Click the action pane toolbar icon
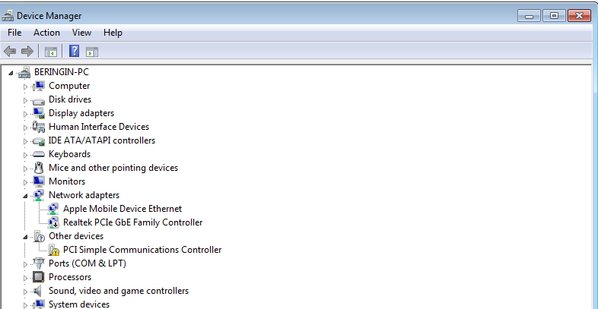This screenshot has height=309, width=598. click(x=92, y=52)
